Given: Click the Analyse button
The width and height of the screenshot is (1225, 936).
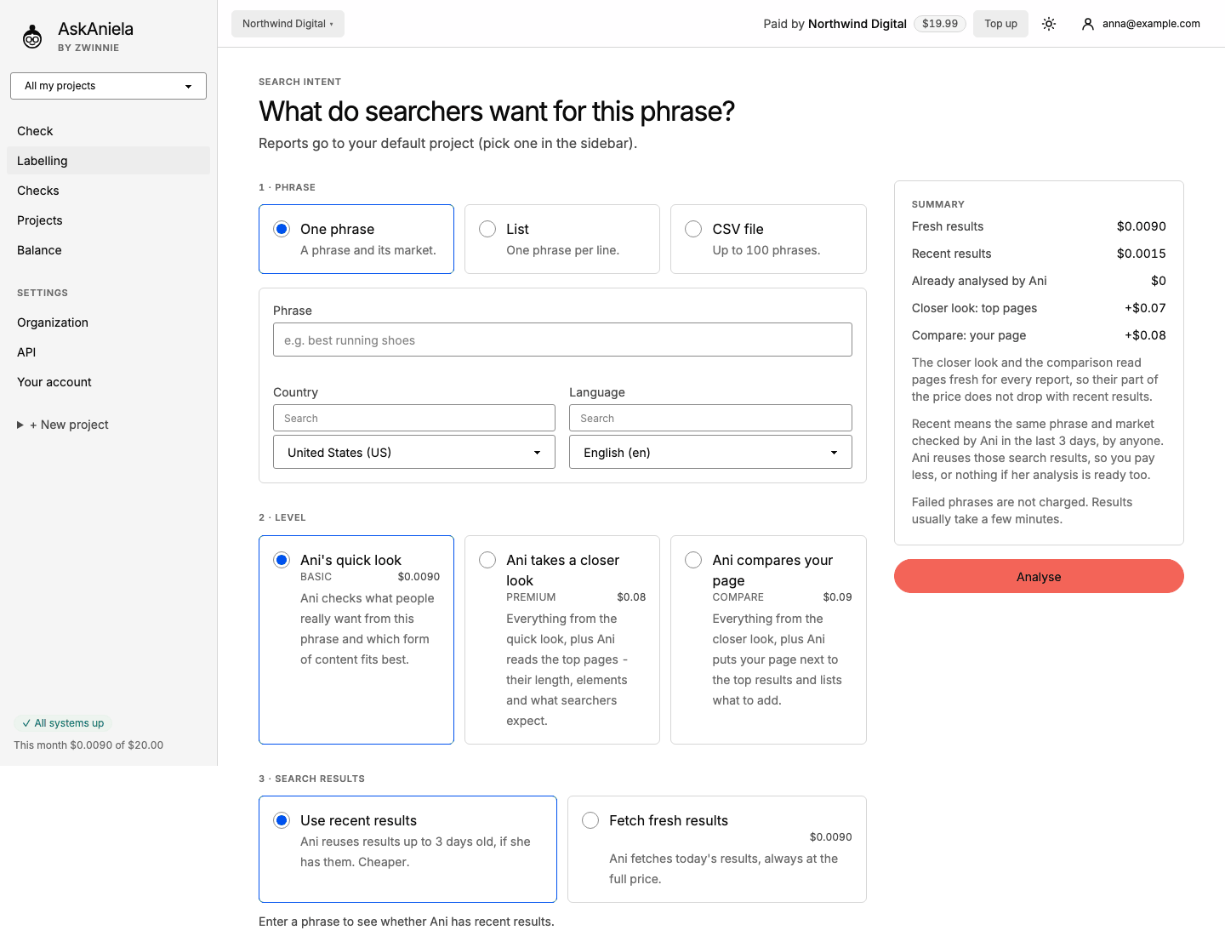Looking at the screenshot, I should [x=1039, y=576].
